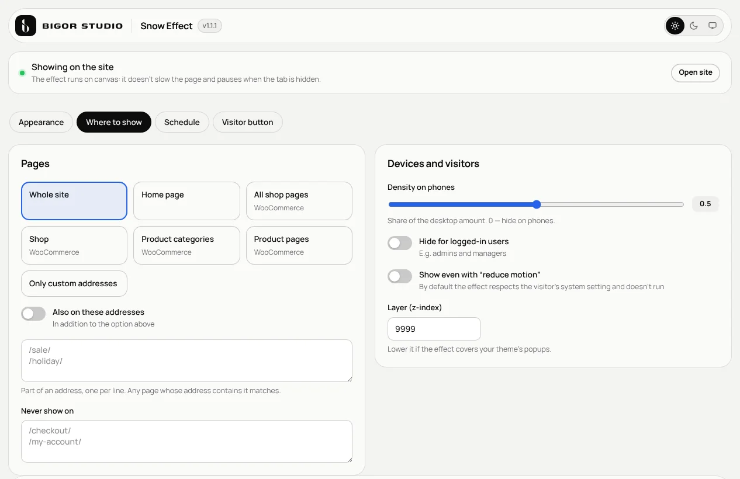Screen dimensions: 740x479
Task: Enable the Also on these addresses toggle
Action: click(33, 314)
